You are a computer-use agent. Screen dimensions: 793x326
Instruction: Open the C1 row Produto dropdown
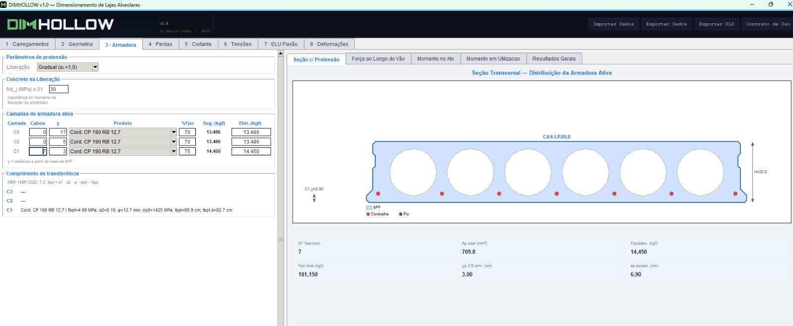pos(173,151)
